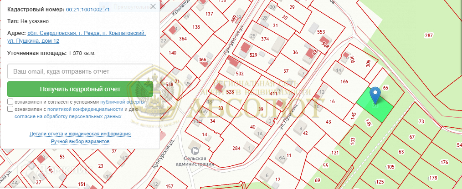
Task: Select parcel 53 on the map
Action: coord(62,157)
